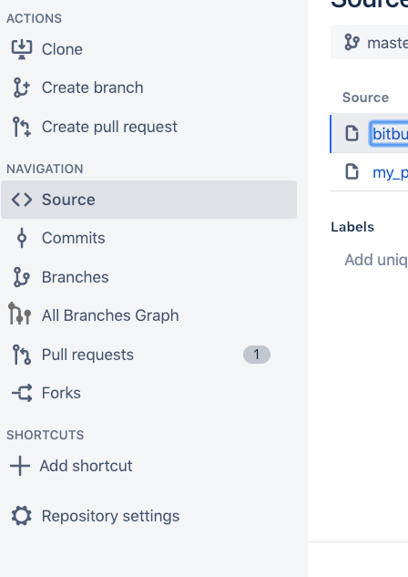This screenshot has width=408, height=577.
Task: Open the master branch selector dropdown
Action: pyautogui.click(x=369, y=42)
